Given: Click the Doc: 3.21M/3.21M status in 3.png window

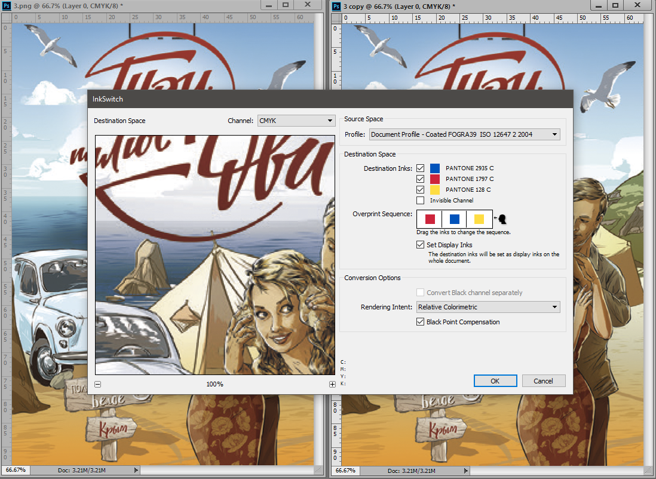Looking at the screenshot, I should 82,470.
